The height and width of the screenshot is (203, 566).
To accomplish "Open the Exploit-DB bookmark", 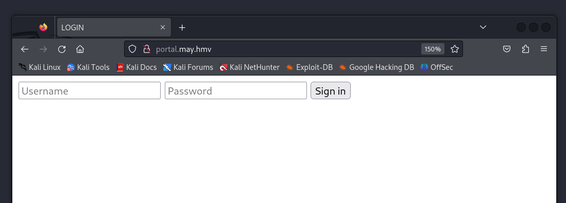I will point(309,67).
